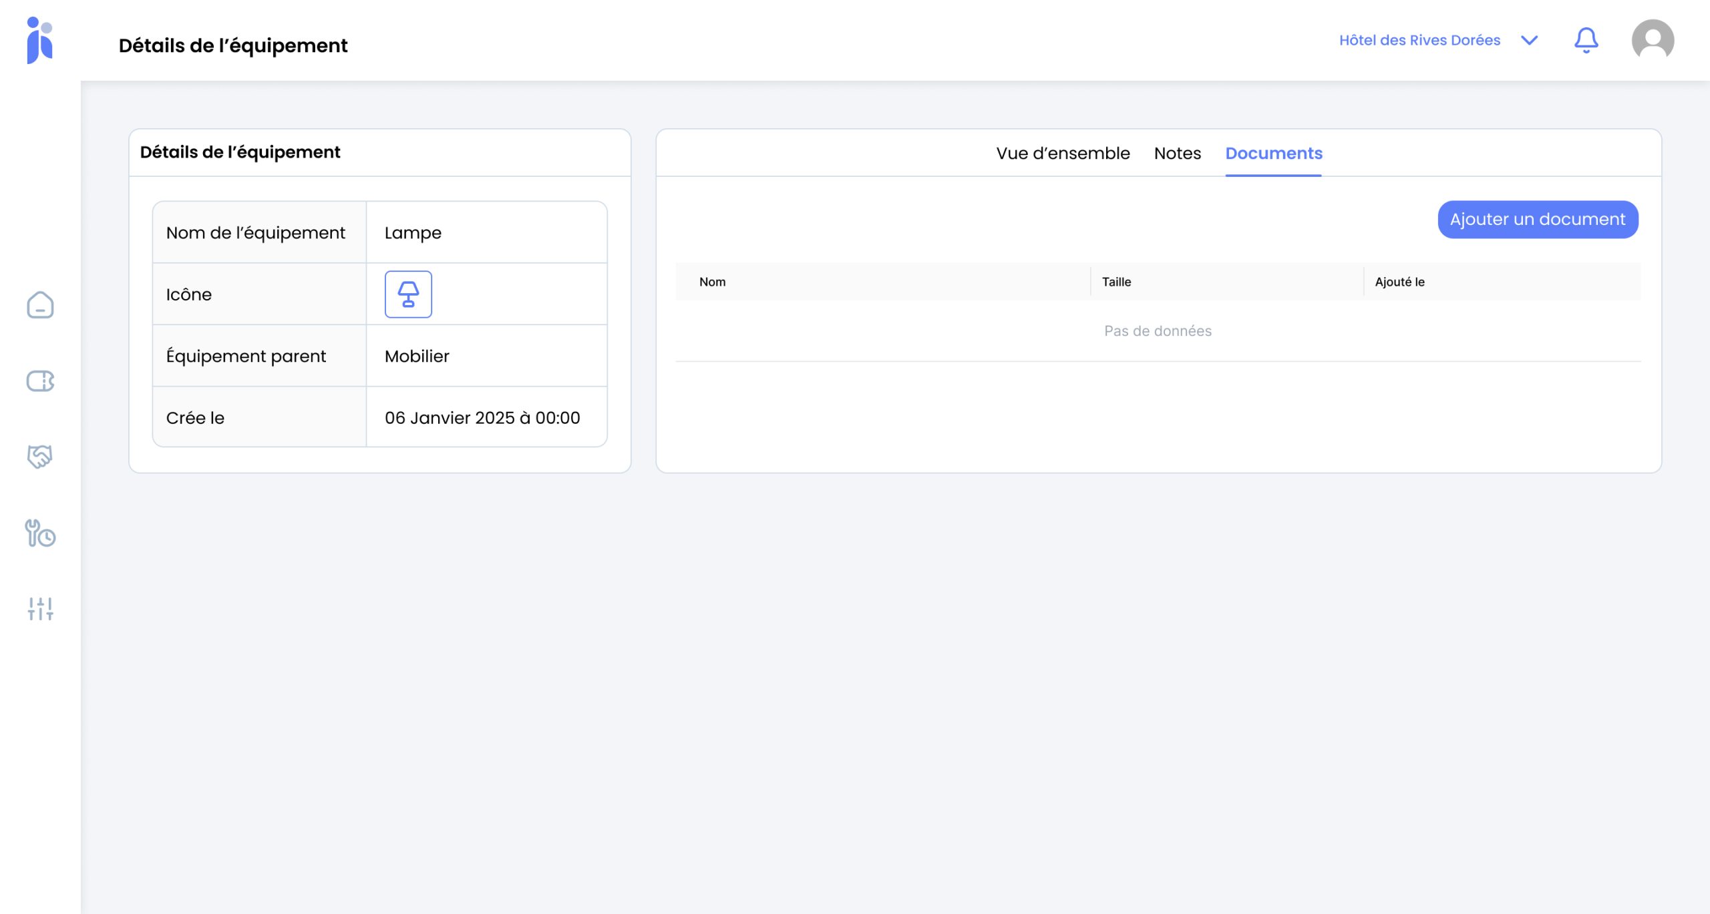
Task: Expand the hotel selector chevron
Action: [x=1529, y=40]
